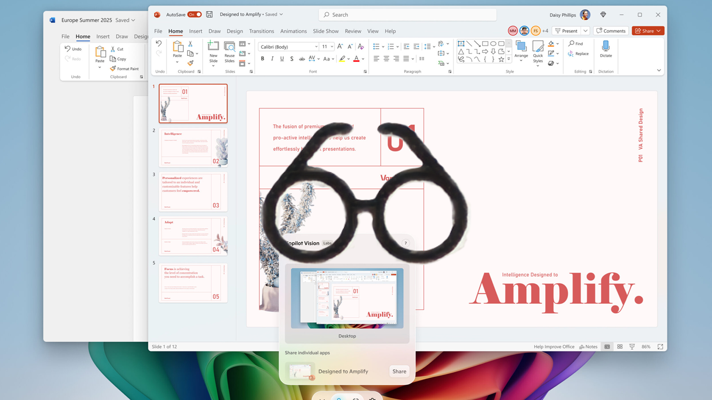Expand the Paste options arrow in PowerPoint
This screenshot has height=400, width=712.
[x=177, y=62]
